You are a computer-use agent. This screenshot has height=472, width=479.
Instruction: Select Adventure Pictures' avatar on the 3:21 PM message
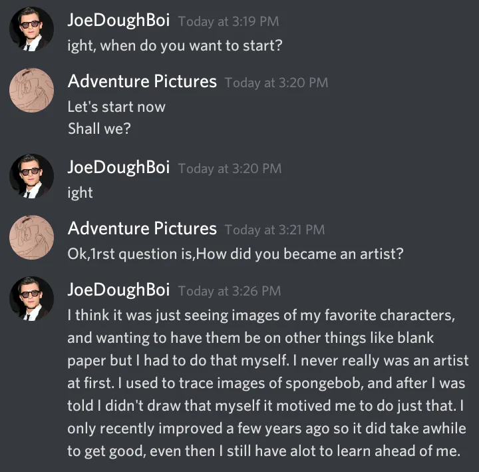pyautogui.click(x=31, y=238)
